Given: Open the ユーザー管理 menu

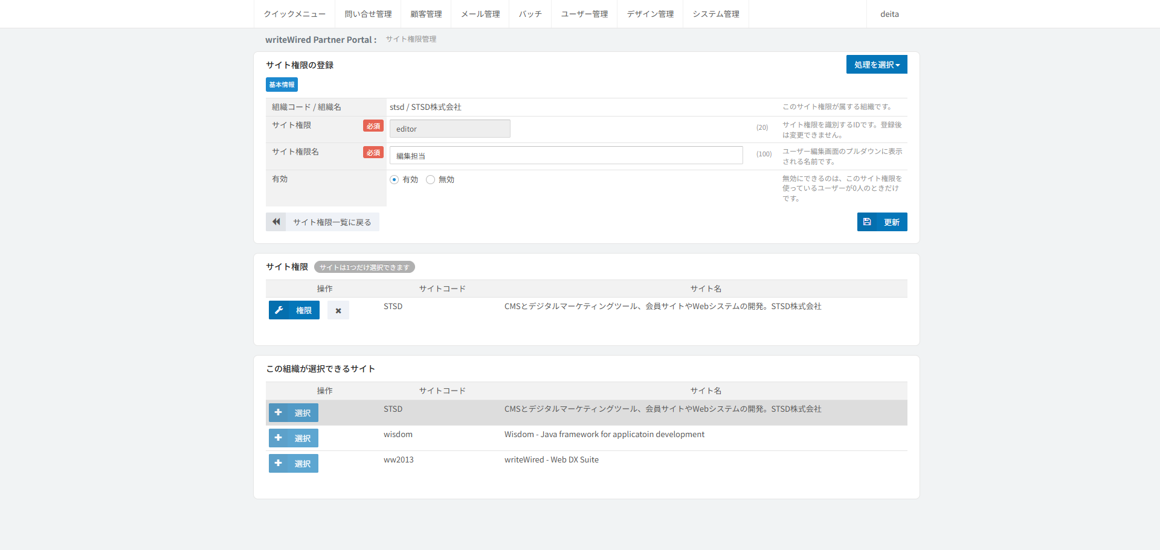Looking at the screenshot, I should point(584,14).
